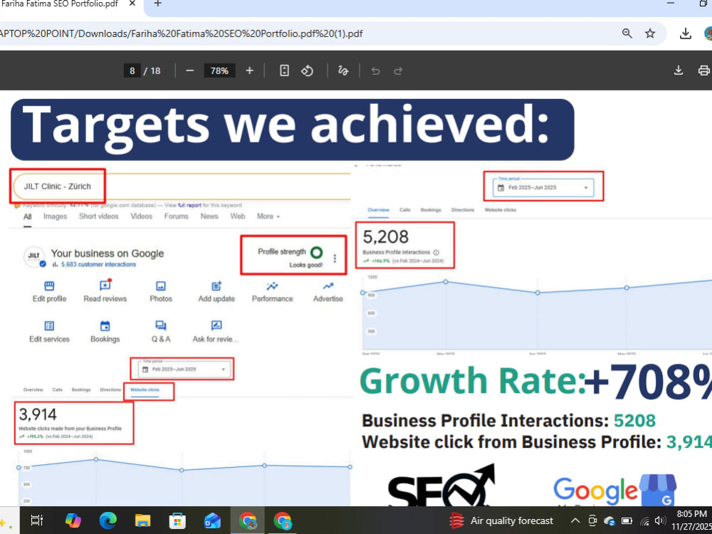Zoom out the PDF with minus button
The width and height of the screenshot is (712, 534).
pyautogui.click(x=190, y=70)
